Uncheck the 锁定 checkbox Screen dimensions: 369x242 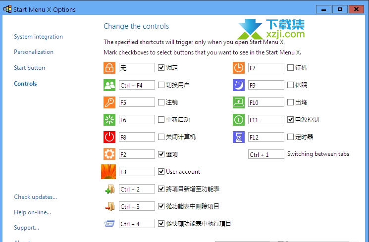tap(161, 68)
